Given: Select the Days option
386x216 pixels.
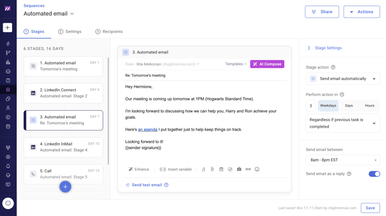Looking at the screenshot, I should coord(349,106).
